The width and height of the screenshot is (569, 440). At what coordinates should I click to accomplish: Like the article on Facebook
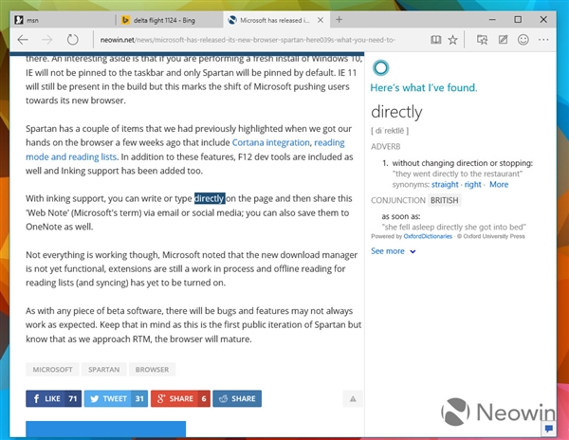[x=54, y=398]
